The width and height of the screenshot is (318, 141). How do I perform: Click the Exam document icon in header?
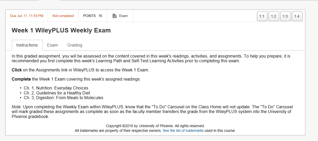pyautogui.click(x=114, y=16)
